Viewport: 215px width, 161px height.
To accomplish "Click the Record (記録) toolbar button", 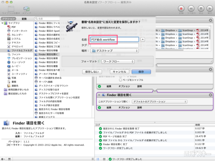I will [x=181, y=9].
